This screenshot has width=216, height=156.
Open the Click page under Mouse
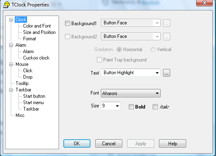pos(27,71)
